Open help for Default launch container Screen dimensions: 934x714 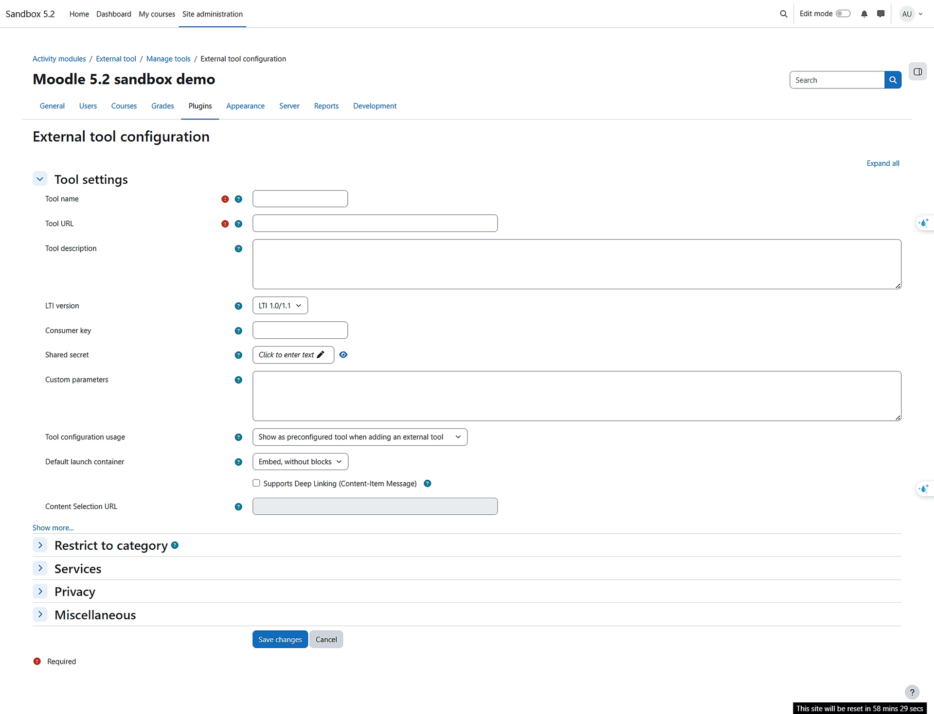[238, 462]
